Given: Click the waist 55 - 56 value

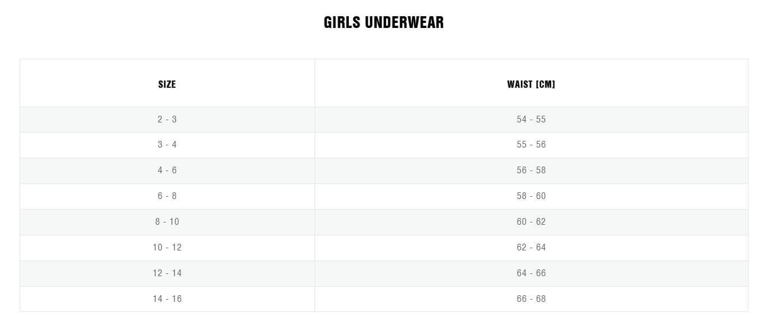Looking at the screenshot, I should 531,144.
